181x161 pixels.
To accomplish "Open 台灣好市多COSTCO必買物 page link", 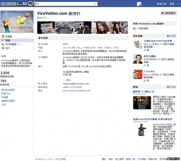I will (x=158, y=41).
